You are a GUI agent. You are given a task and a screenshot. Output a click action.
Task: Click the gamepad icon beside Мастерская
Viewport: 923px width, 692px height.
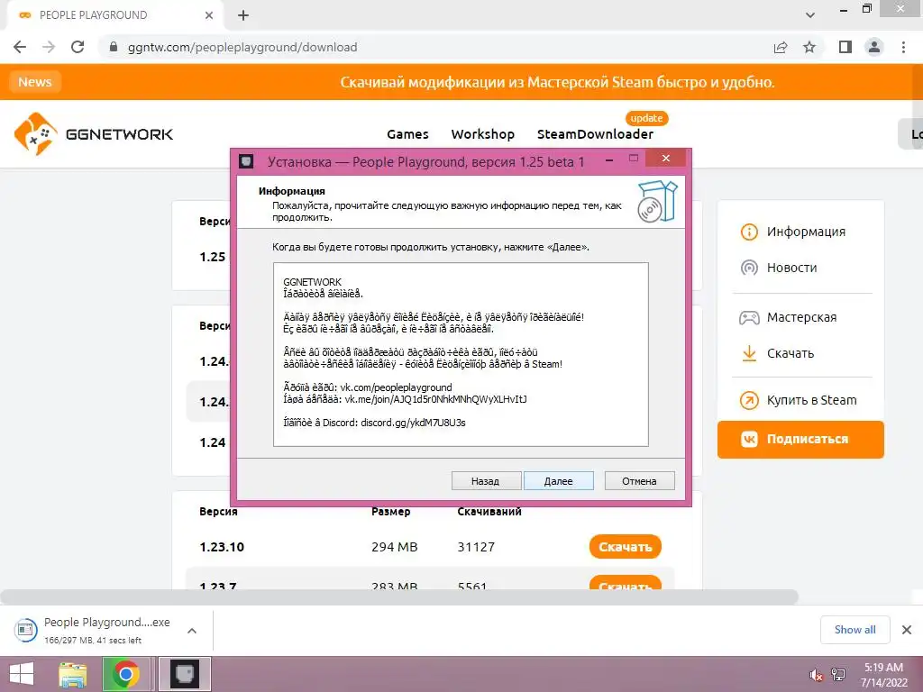click(749, 318)
